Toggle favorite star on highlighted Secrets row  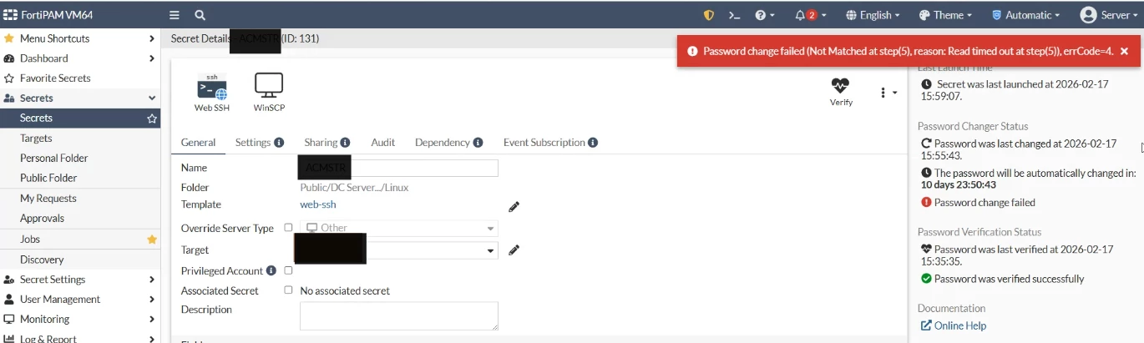tap(152, 119)
